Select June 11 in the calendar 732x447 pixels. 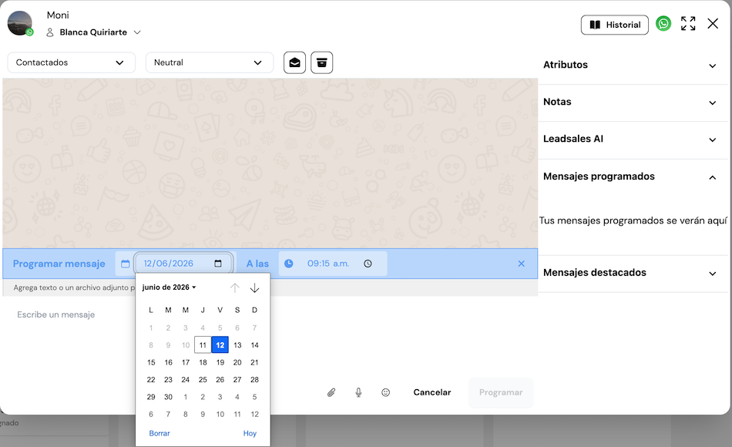click(203, 345)
